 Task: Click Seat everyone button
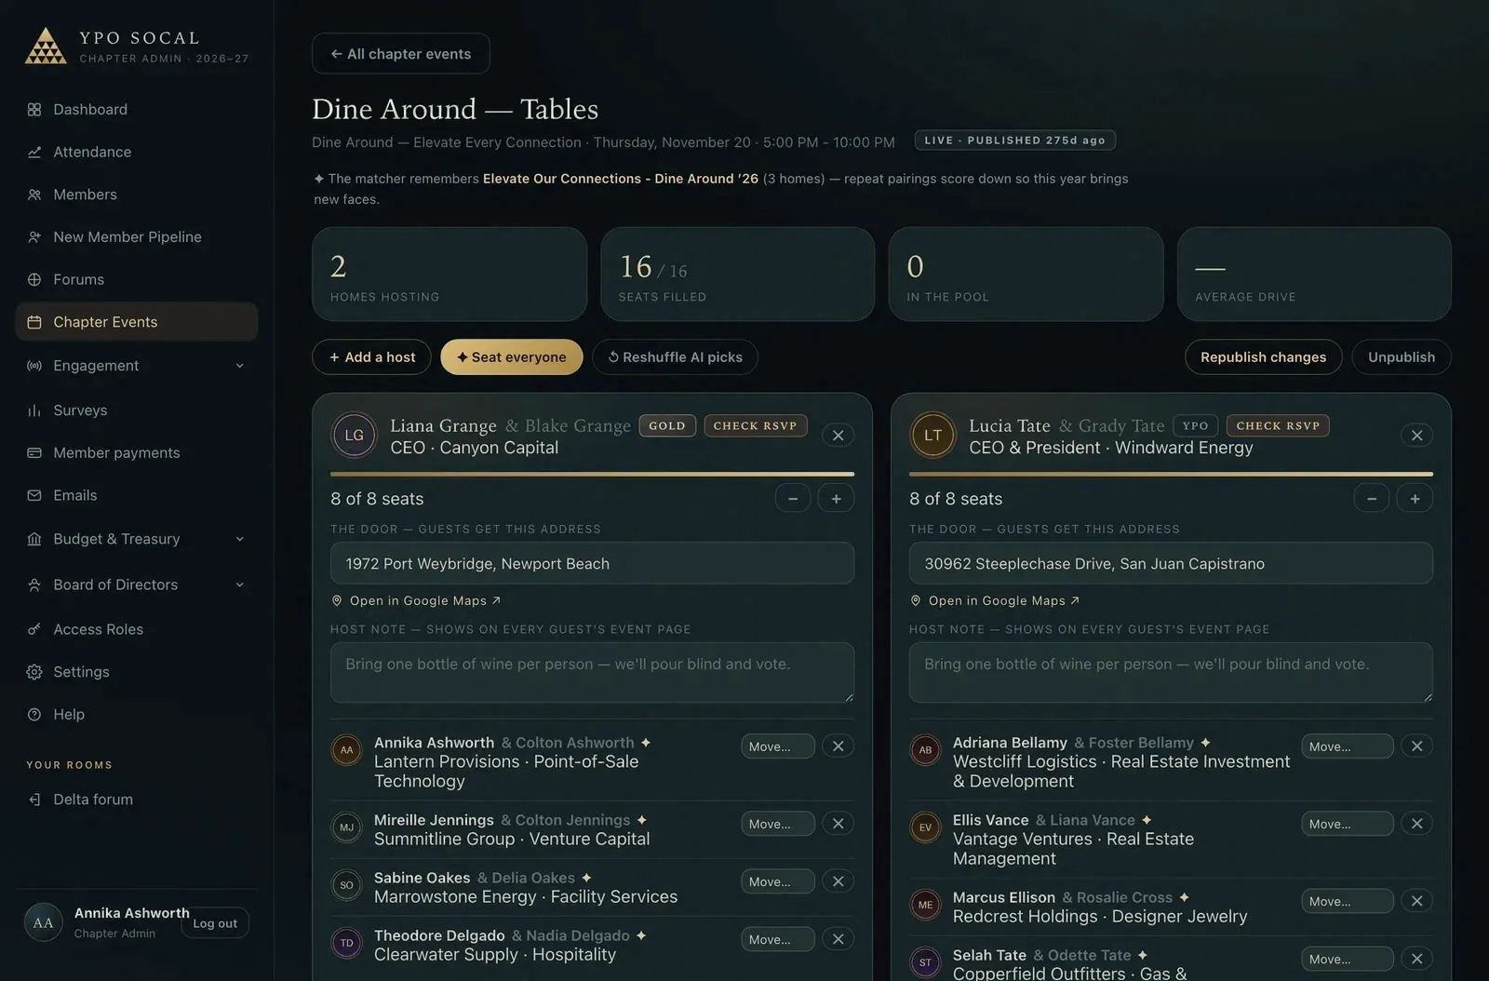click(x=512, y=357)
